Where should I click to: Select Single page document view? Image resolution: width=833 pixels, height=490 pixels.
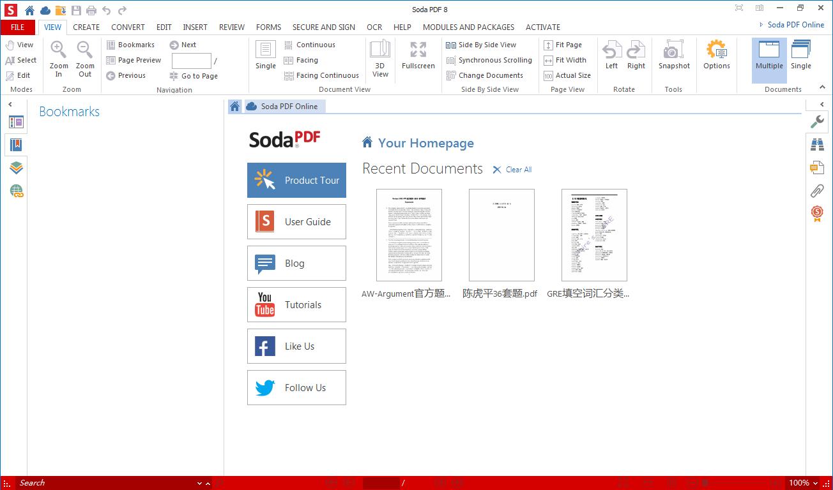pos(266,56)
